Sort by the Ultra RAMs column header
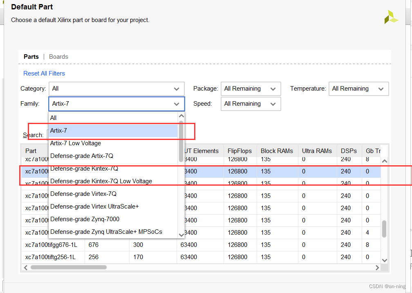The width and height of the screenshot is (412, 293). tap(318, 151)
